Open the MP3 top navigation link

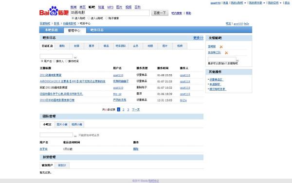click(x=110, y=7)
